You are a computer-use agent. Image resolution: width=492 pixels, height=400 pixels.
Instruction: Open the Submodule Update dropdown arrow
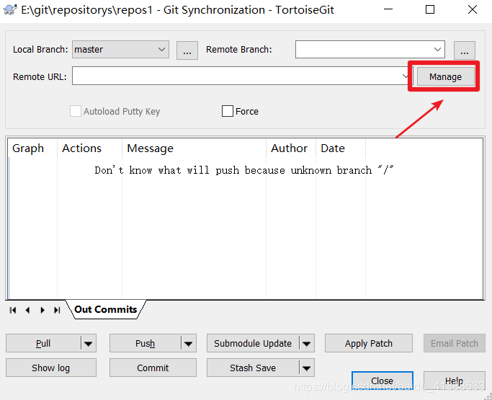click(x=307, y=344)
